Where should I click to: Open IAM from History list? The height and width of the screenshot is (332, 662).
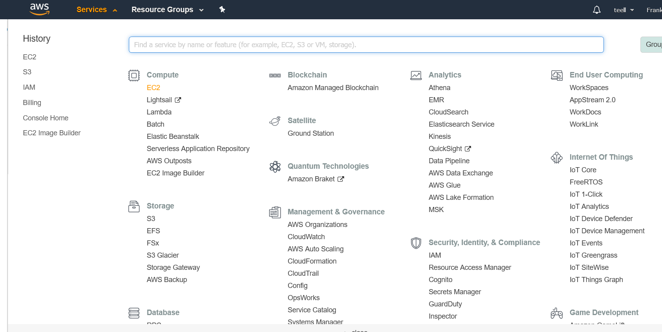tap(29, 87)
